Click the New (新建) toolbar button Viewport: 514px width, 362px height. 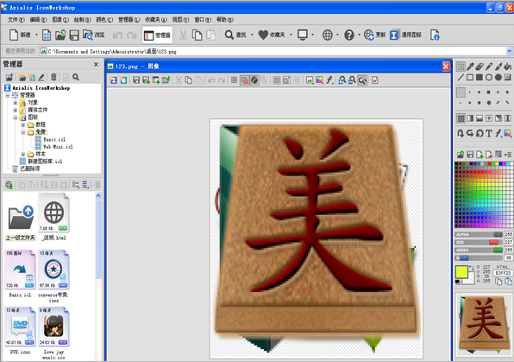click(20, 35)
